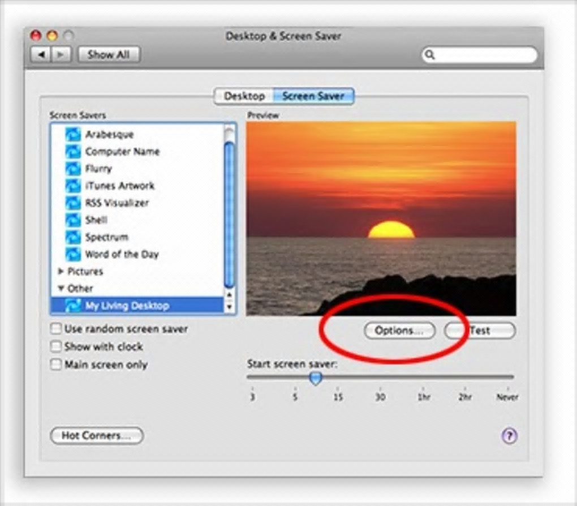
Task: Check Main screen only option
Action: pos(55,365)
